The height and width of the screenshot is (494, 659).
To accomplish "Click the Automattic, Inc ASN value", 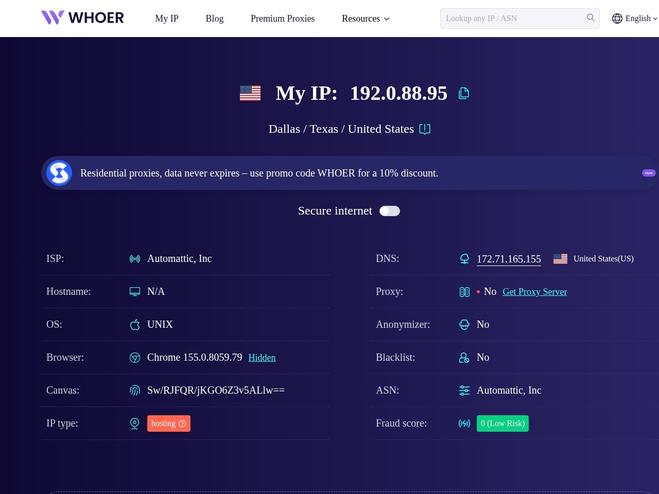I will point(509,391).
